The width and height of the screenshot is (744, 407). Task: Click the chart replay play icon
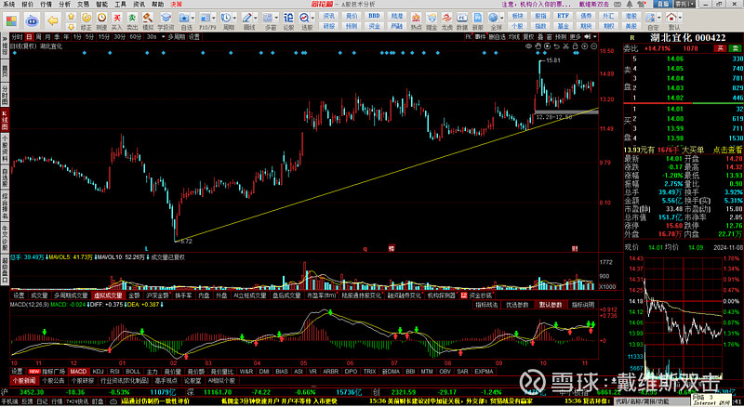coord(547,46)
